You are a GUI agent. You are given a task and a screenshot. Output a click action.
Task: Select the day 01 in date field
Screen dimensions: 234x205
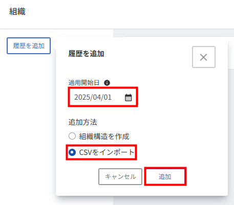click(x=108, y=97)
